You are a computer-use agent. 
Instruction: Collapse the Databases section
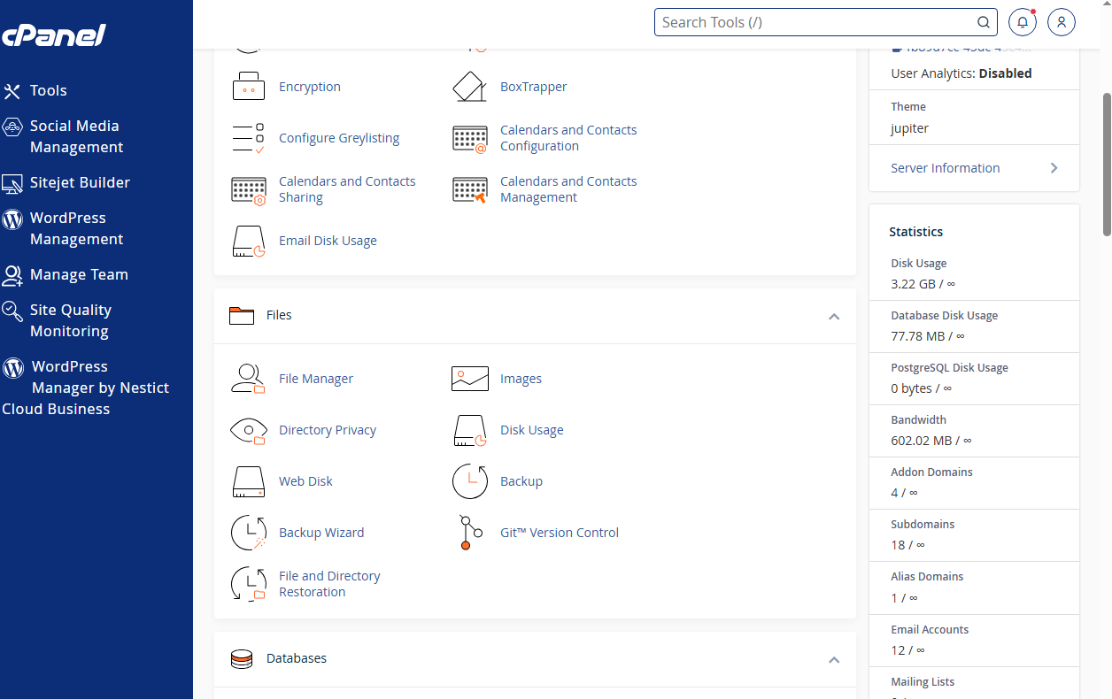click(x=833, y=659)
